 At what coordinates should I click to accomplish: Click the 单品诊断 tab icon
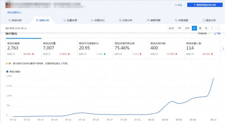tap(9, 20)
